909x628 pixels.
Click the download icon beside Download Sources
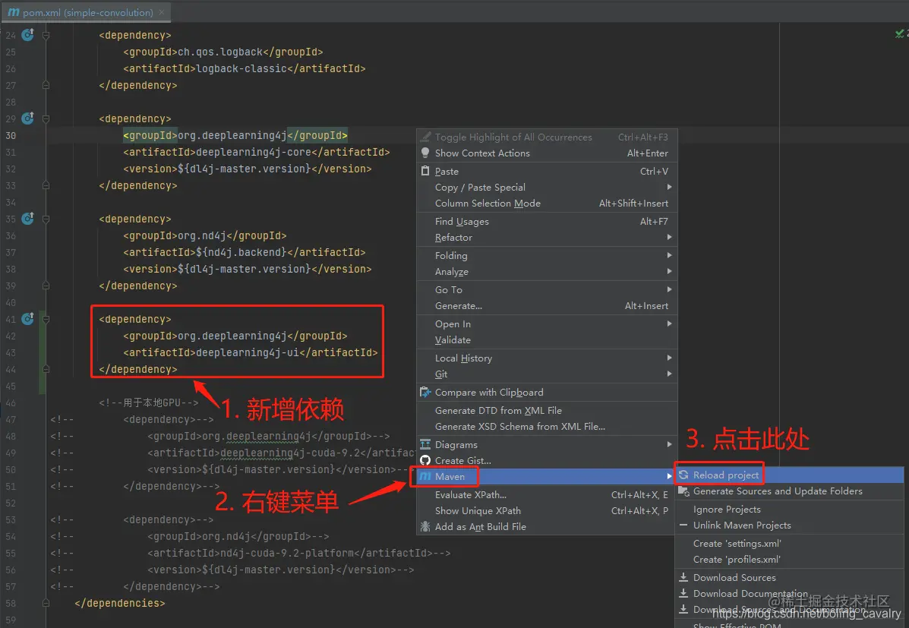[x=683, y=578]
